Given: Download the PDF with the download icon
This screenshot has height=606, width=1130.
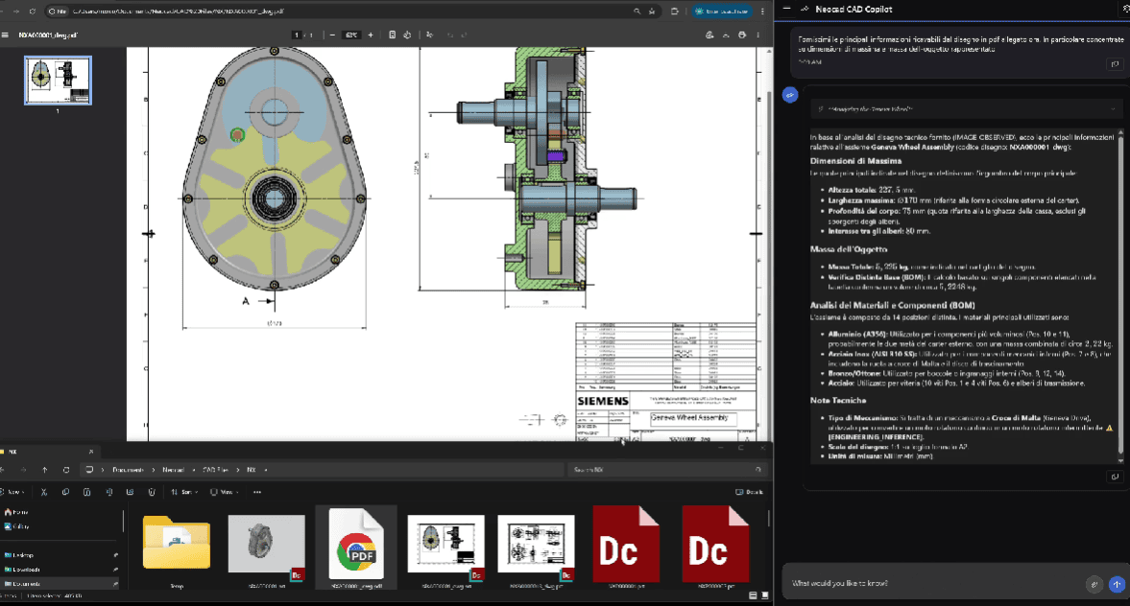Looking at the screenshot, I should [x=726, y=35].
